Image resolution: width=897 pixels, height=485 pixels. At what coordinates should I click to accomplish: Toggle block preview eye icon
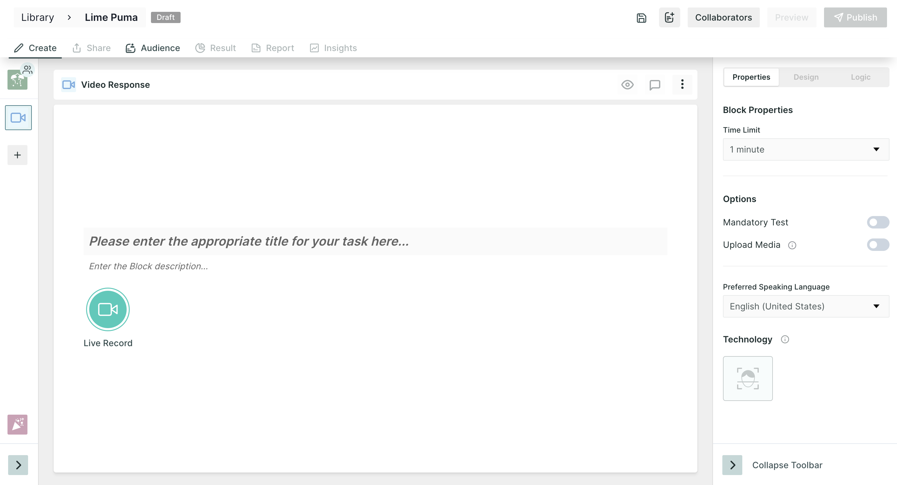coord(628,84)
